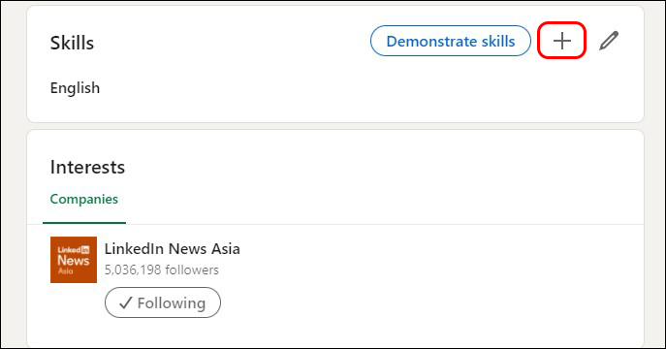Screen dimensions: 666x349
Task: Click the LinkedIn 'in' mark on the News logo
Action: click(x=85, y=250)
